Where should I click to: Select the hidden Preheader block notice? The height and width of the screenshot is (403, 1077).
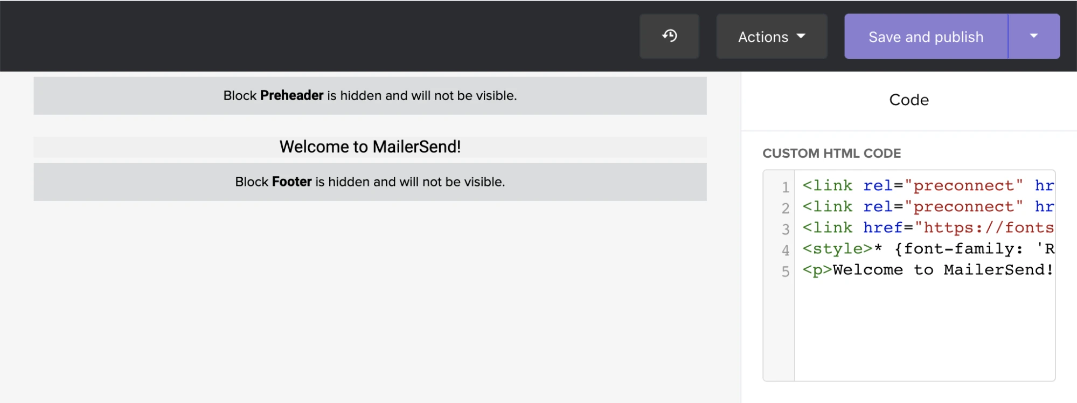tap(370, 95)
